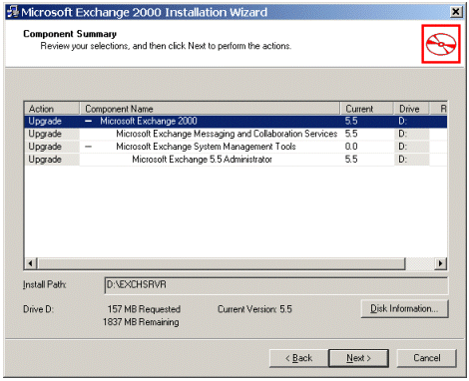Collapse the Microsoft Exchange System Management Tools row

pyautogui.click(x=88, y=147)
